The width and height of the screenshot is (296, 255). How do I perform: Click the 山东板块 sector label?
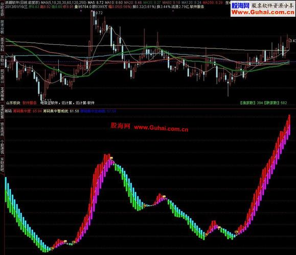pos(13,103)
